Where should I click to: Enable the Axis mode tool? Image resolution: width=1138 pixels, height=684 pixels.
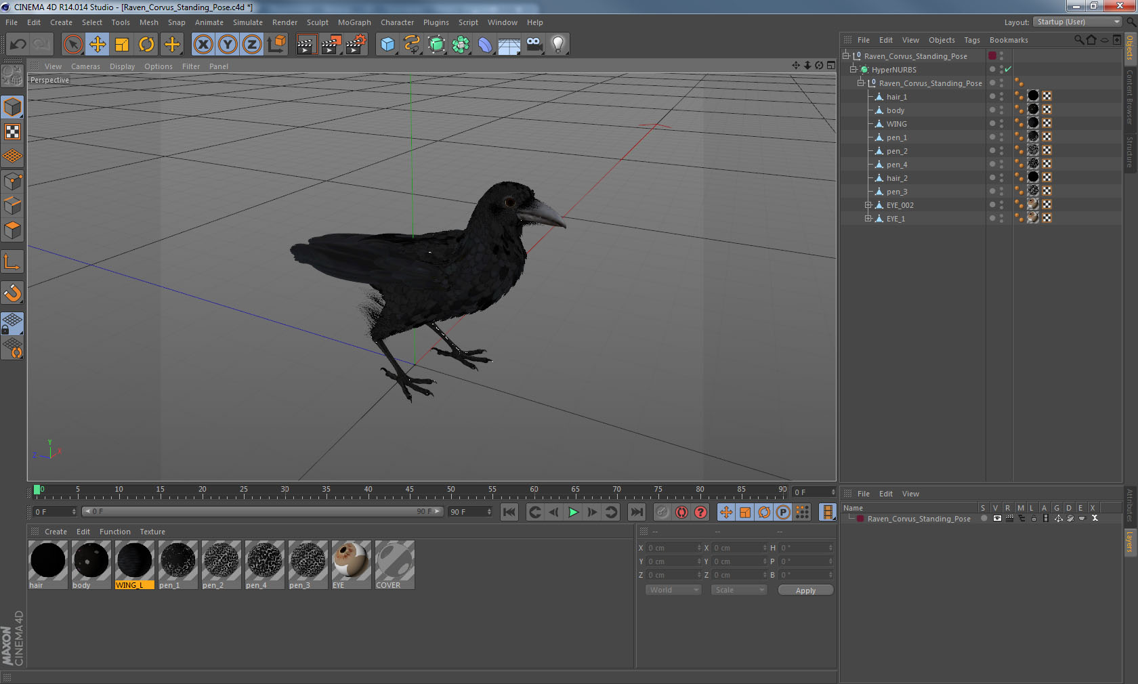[x=12, y=261]
